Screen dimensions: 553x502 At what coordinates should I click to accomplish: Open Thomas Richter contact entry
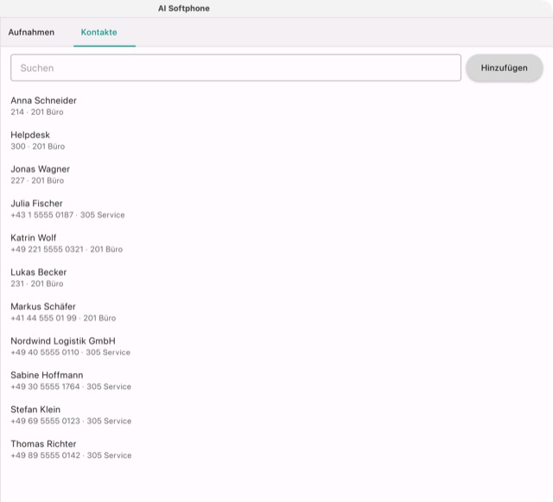276,449
